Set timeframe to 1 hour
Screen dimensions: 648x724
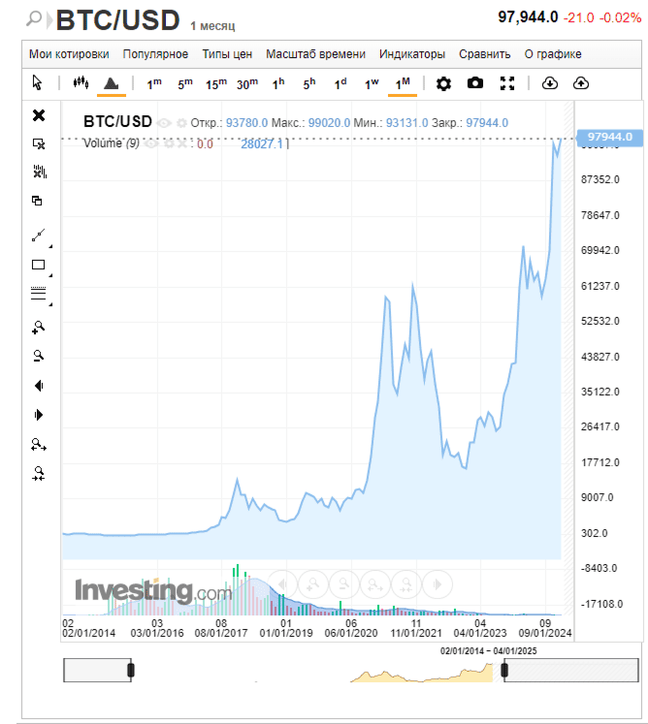click(x=278, y=84)
